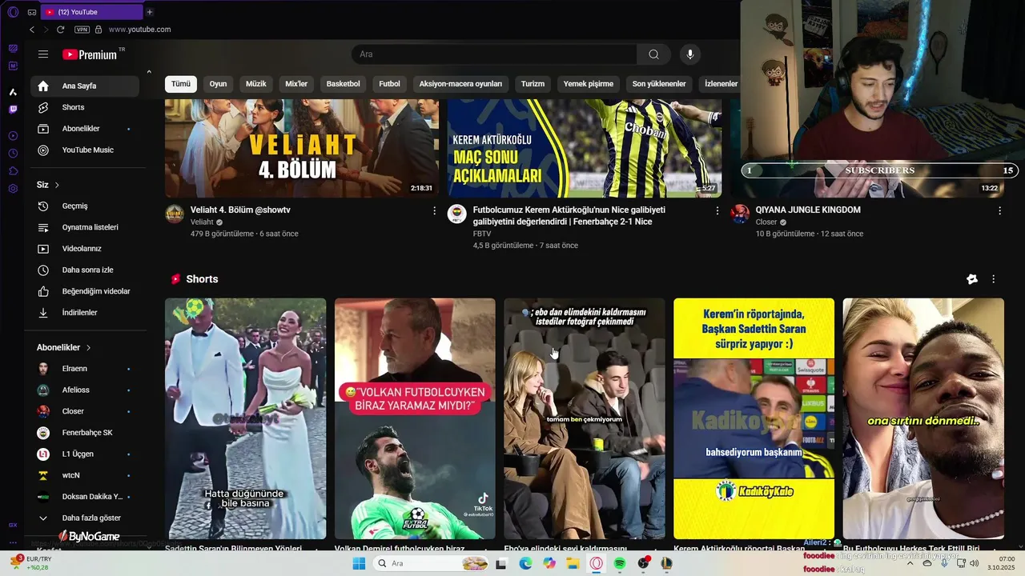The width and height of the screenshot is (1025, 576).
Task: Show hidden system tray icons chevron
Action: tap(910, 563)
